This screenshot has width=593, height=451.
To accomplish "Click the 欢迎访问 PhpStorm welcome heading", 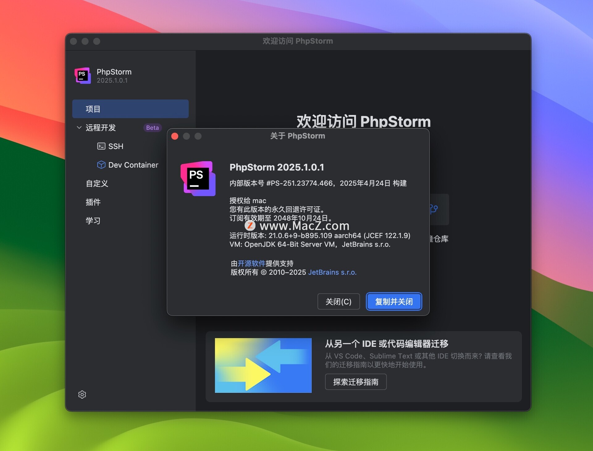I will pyautogui.click(x=364, y=121).
